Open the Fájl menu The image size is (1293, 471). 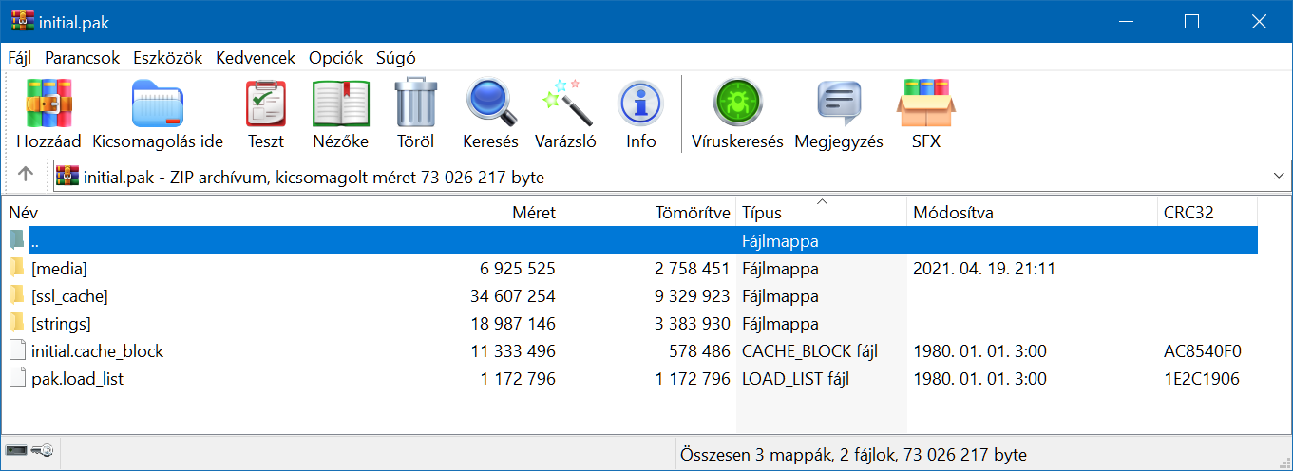point(19,58)
